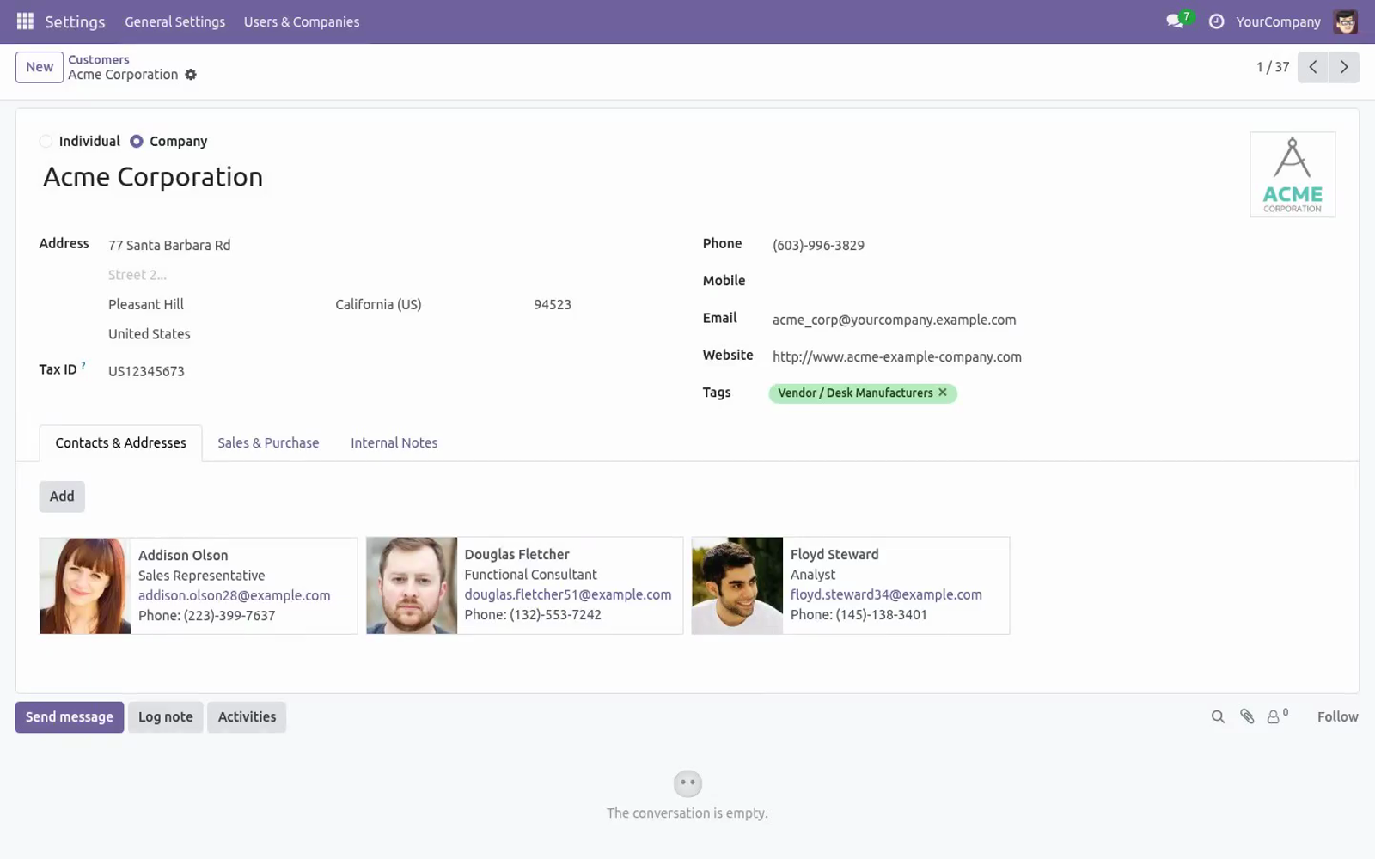Open the activities clock icon
This screenshot has height=859, width=1375.
1216,21
